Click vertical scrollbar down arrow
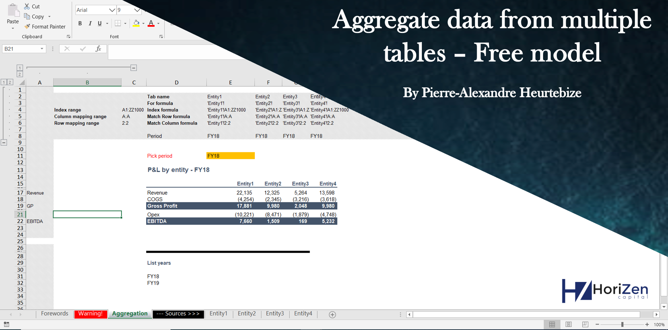 664,307
